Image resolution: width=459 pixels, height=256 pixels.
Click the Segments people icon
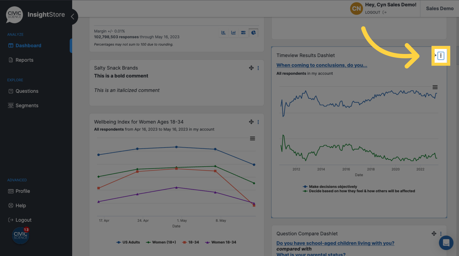click(11, 106)
